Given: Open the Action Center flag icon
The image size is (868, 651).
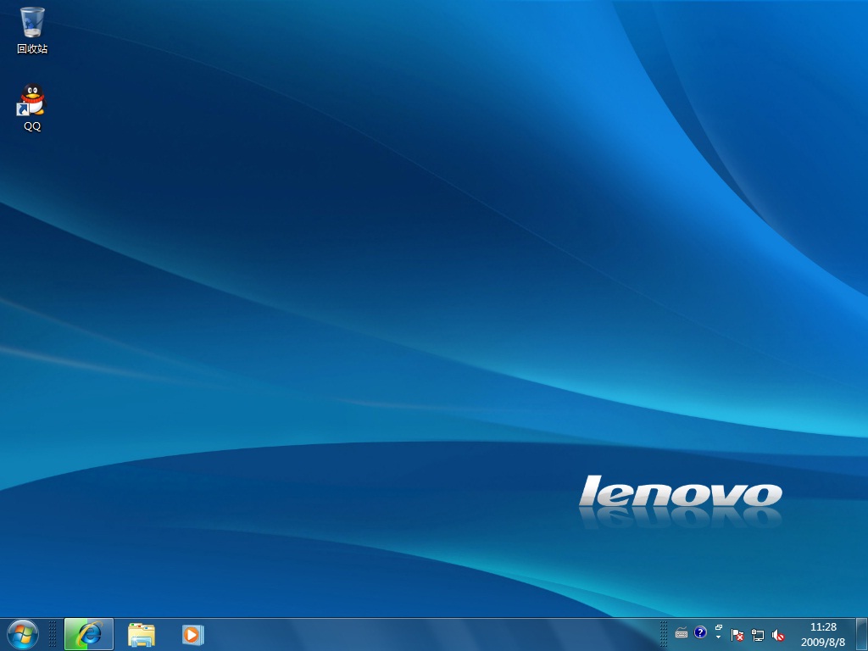Looking at the screenshot, I should (x=737, y=635).
